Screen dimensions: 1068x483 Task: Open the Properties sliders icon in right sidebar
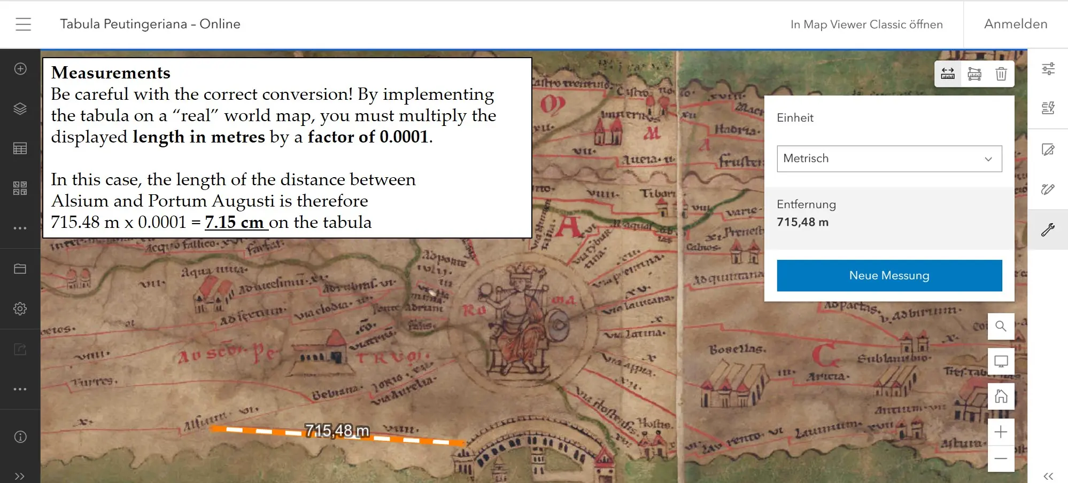(x=1048, y=69)
